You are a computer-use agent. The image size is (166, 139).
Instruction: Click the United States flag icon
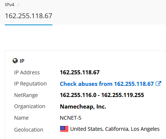(x=64, y=129)
